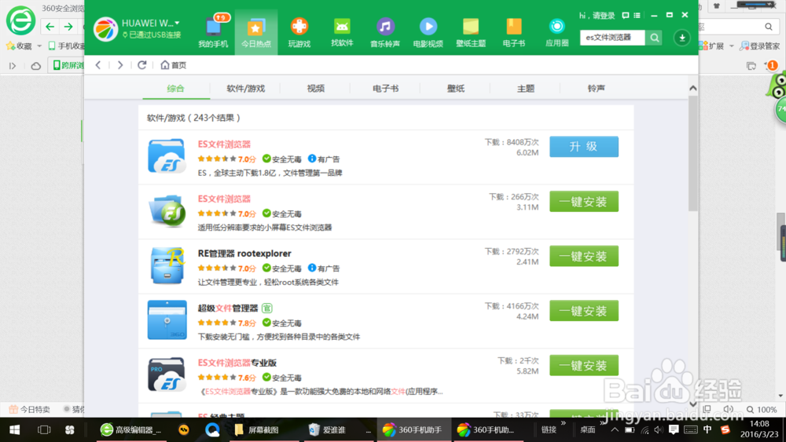Open 登录管家 in 360 browser
The height and width of the screenshot is (442, 786).
[x=760, y=46]
